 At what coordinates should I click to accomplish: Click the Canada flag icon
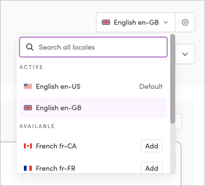(28, 146)
